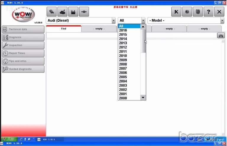Open help with the question mark icon

(208, 12)
